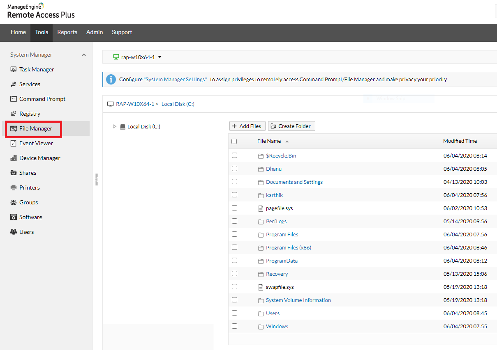497x350 pixels.
Task: Open Software using its disk icon
Action: [x=13, y=217]
